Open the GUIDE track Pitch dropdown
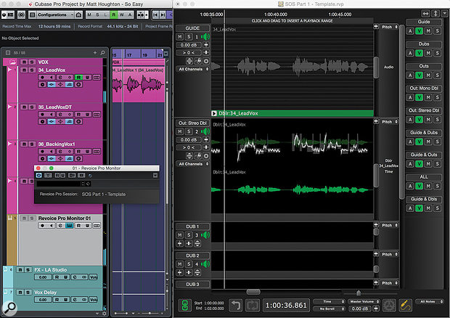 pos(389,27)
